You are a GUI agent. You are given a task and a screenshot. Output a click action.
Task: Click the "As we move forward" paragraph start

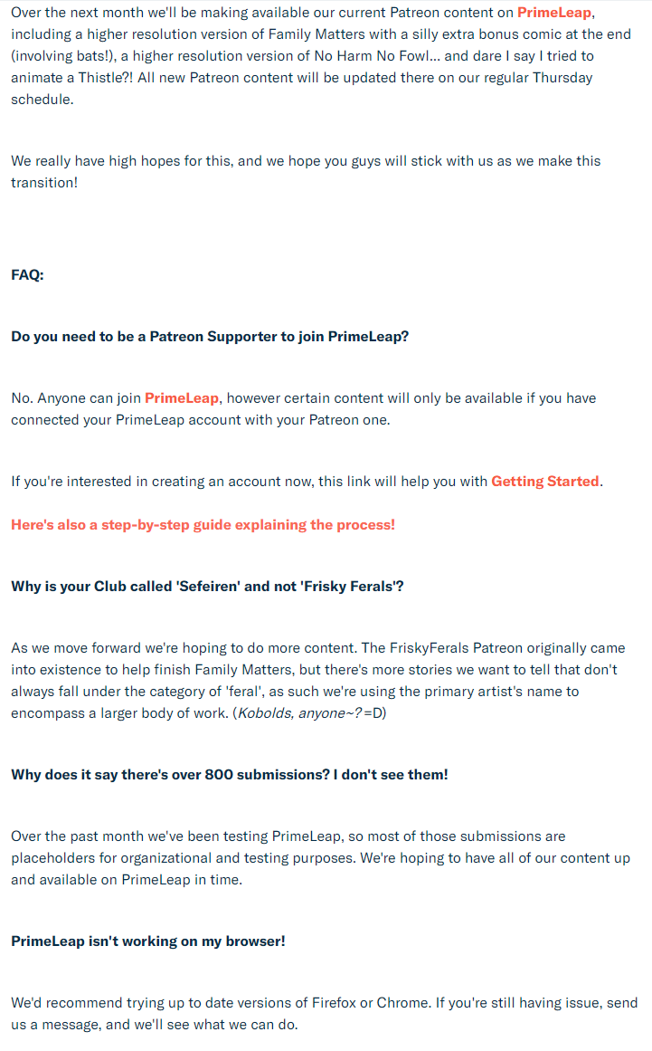72,648
